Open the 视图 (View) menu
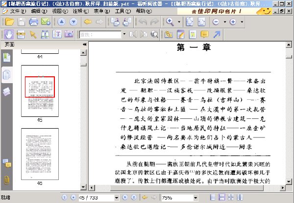This screenshot has width=294, height=203. (60, 11)
